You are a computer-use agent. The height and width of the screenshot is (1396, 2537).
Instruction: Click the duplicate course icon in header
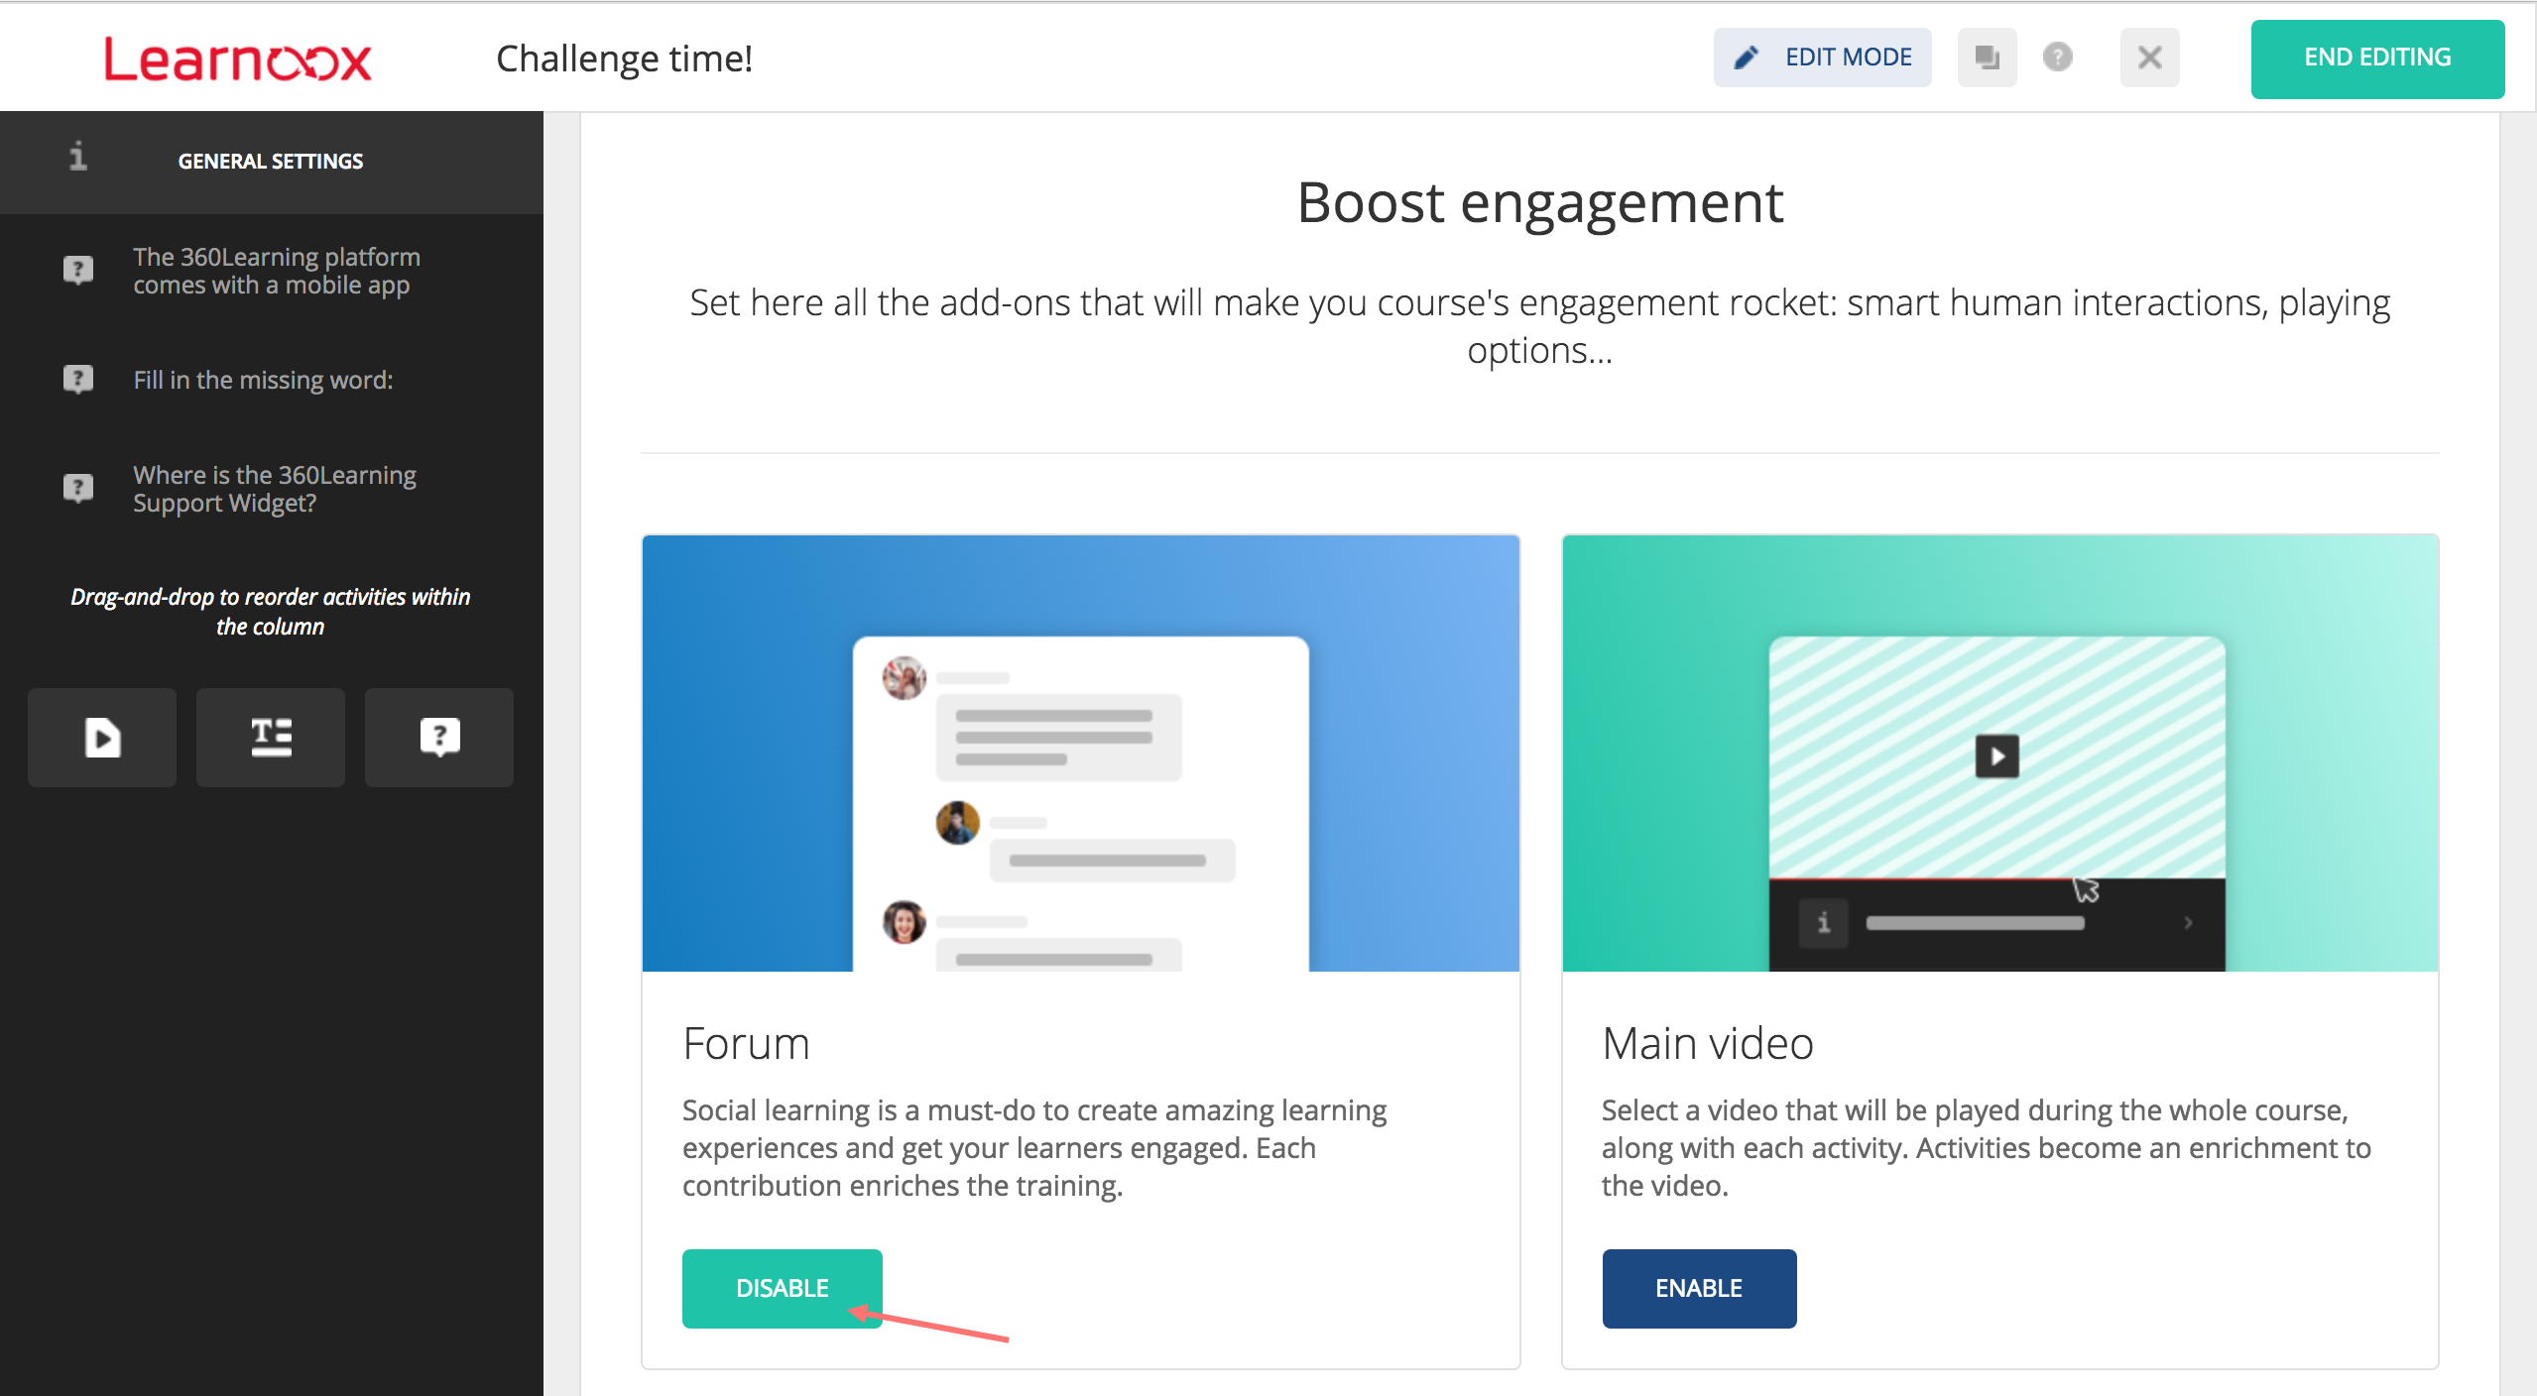(x=1987, y=58)
